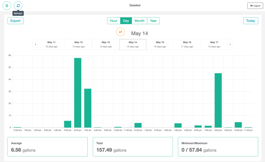
Task: Click the Refresh circular arrows icon
Action: tap(18, 6)
